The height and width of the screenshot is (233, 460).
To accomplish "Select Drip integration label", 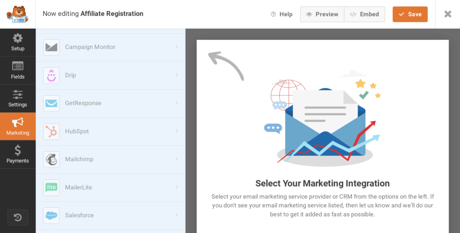I will [71, 75].
